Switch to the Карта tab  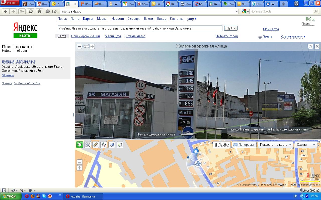coord(62,36)
